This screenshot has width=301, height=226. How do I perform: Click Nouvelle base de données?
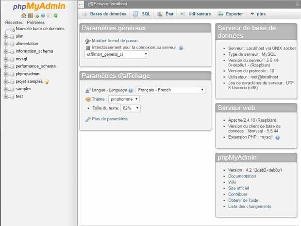pos(40,29)
